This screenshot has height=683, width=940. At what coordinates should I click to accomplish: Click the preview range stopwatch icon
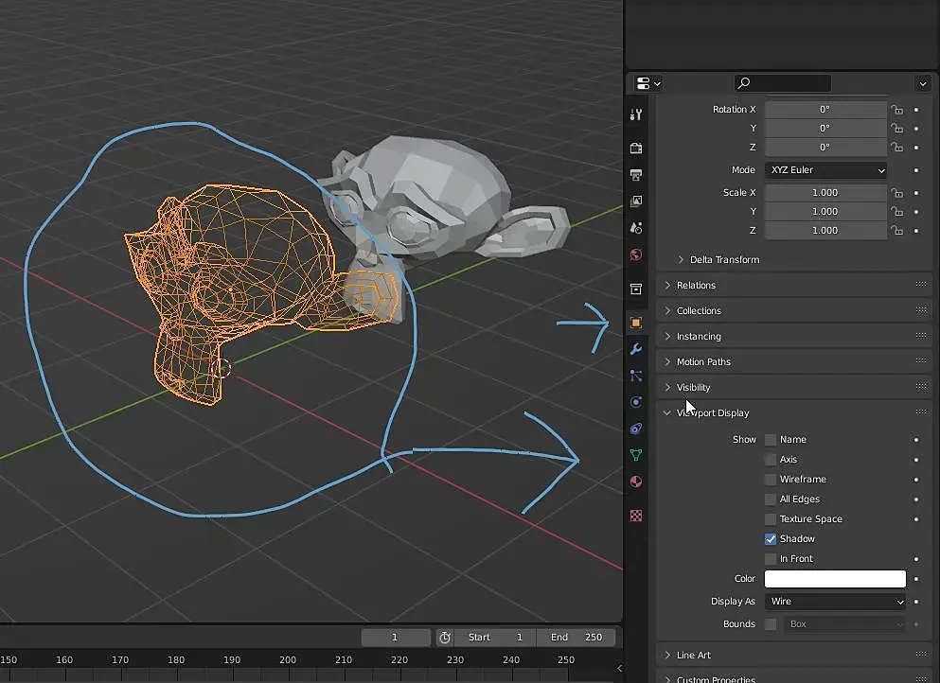tap(445, 638)
